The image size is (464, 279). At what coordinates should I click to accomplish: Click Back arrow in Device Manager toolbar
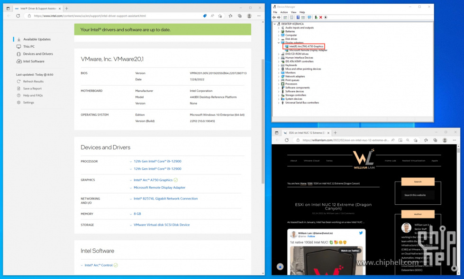coord(274,17)
